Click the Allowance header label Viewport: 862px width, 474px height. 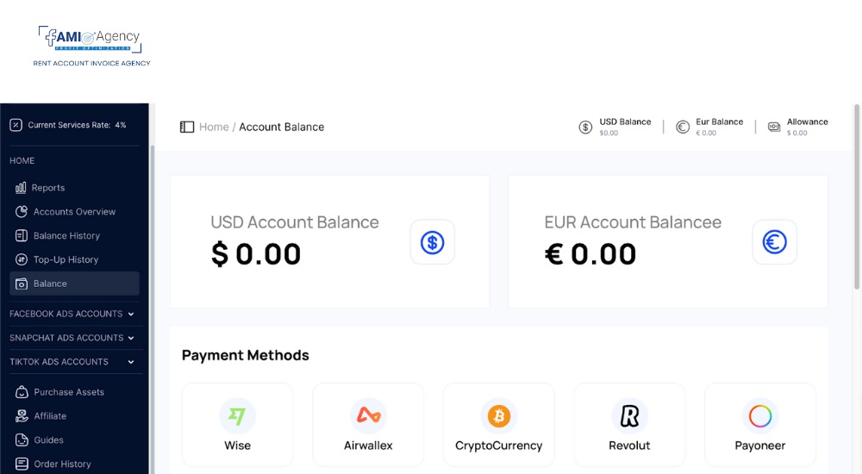(x=807, y=122)
